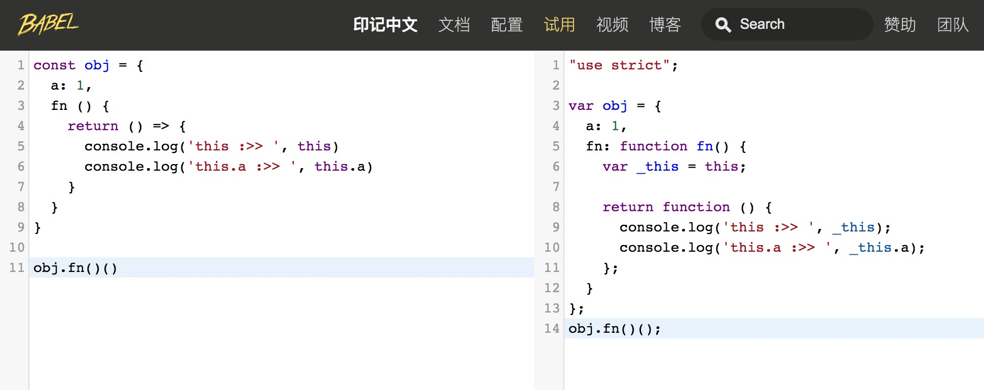
Task: Open the 赞助 donate link
Action: tap(900, 24)
